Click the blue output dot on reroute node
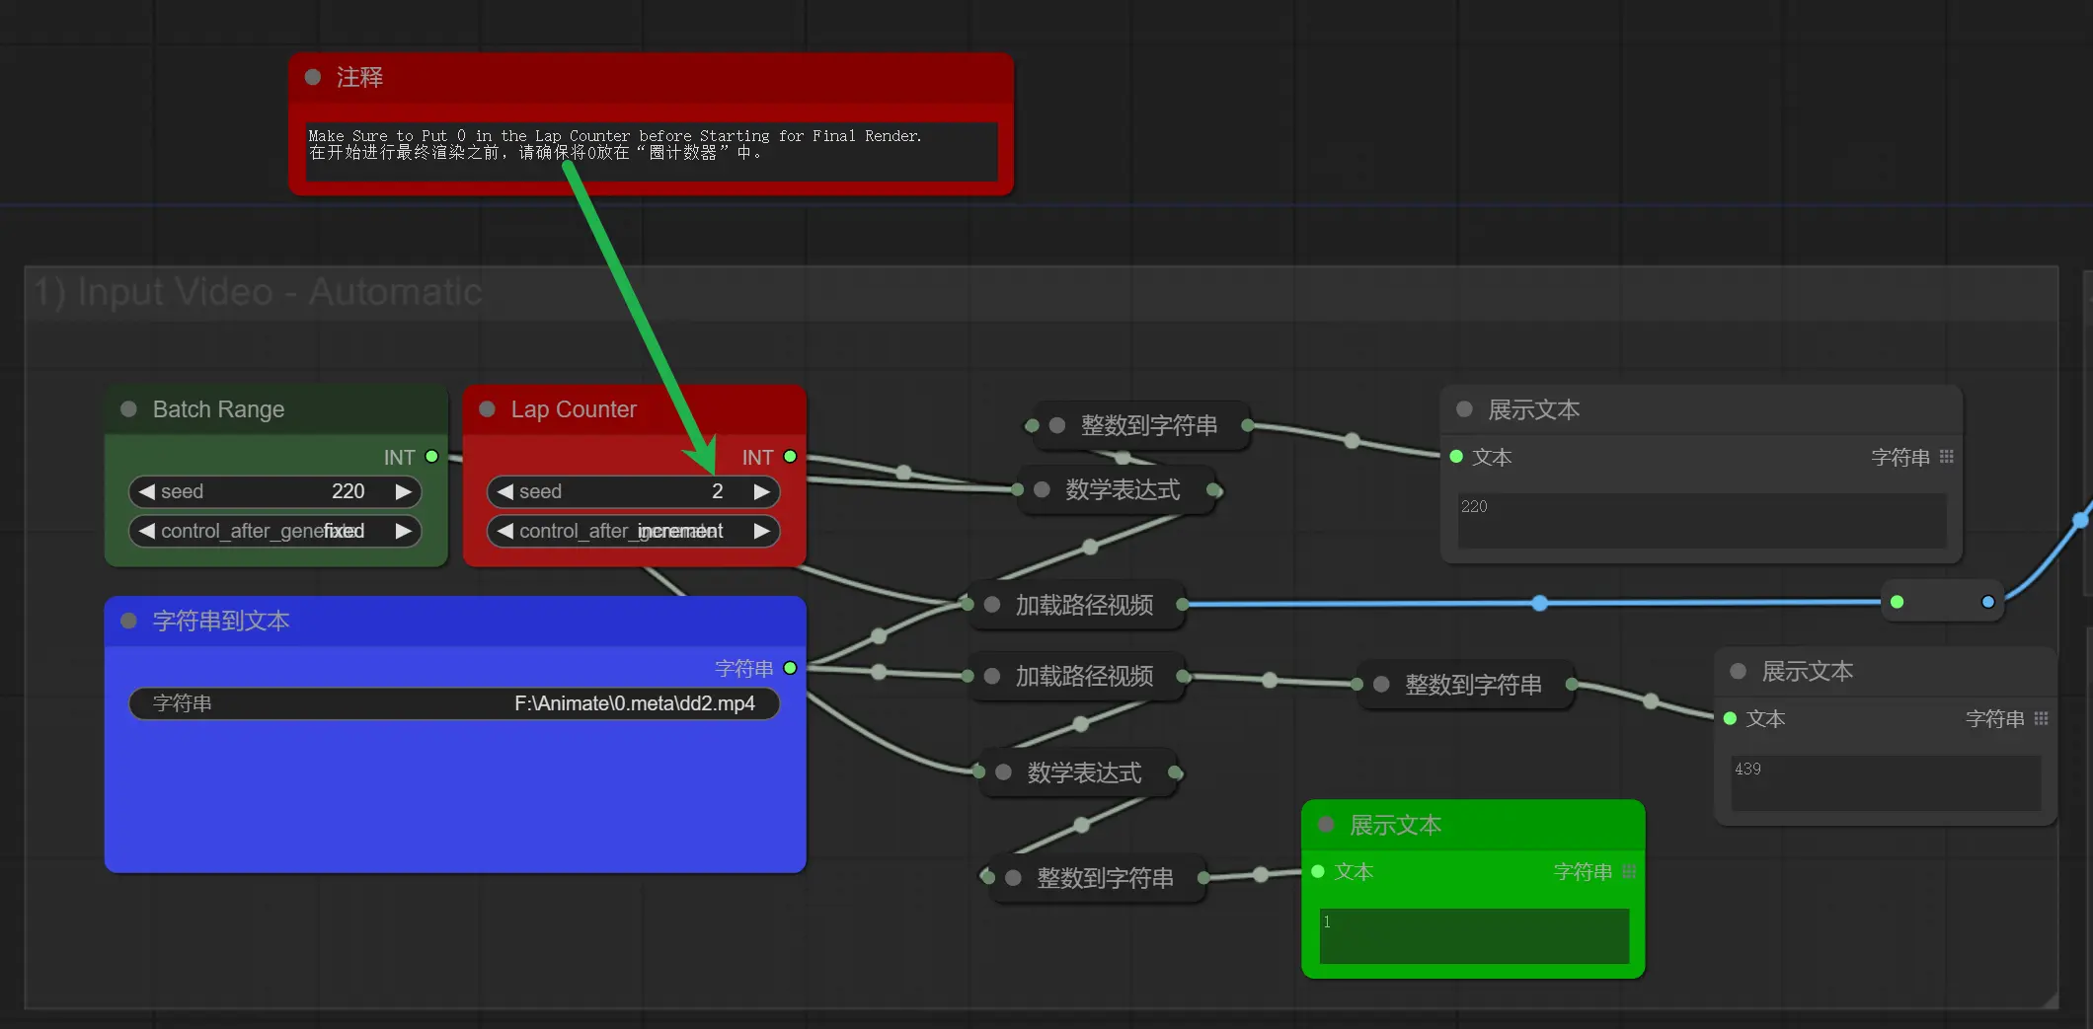The height and width of the screenshot is (1029, 2093). click(x=1988, y=602)
